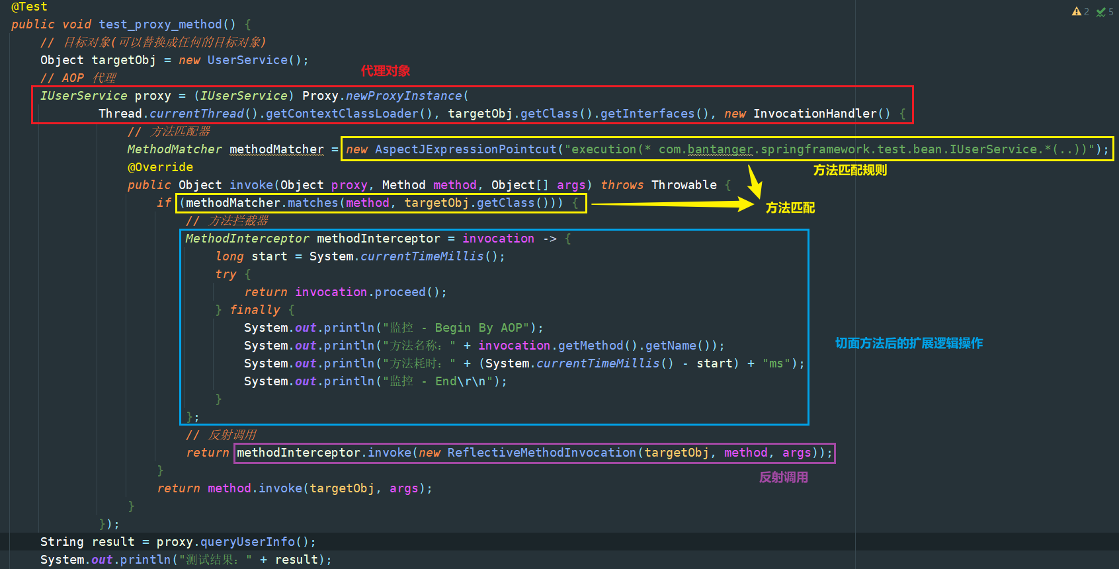
Task: Click the purple 反射调用 annotation label
Action: point(783,477)
